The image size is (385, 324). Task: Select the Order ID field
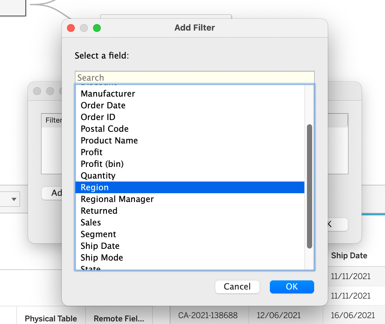pyautogui.click(x=98, y=117)
